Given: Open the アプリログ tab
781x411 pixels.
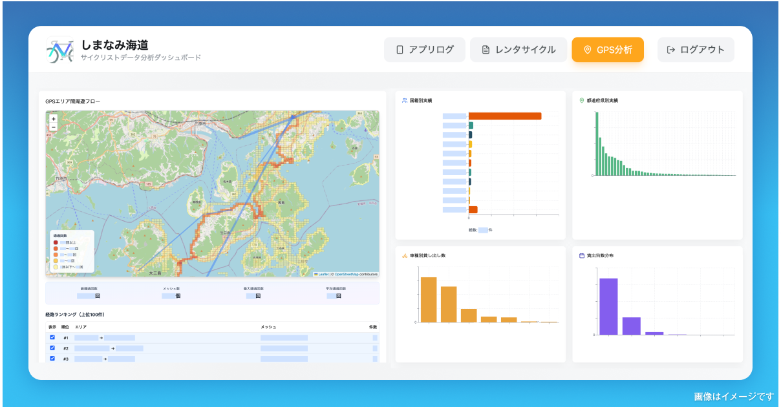Looking at the screenshot, I should click(425, 50).
